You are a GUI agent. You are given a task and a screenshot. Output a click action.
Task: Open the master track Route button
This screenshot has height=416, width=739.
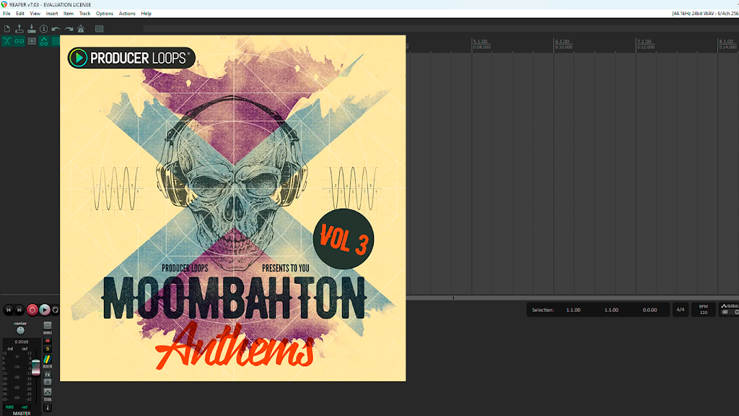(x=48, y=360)
